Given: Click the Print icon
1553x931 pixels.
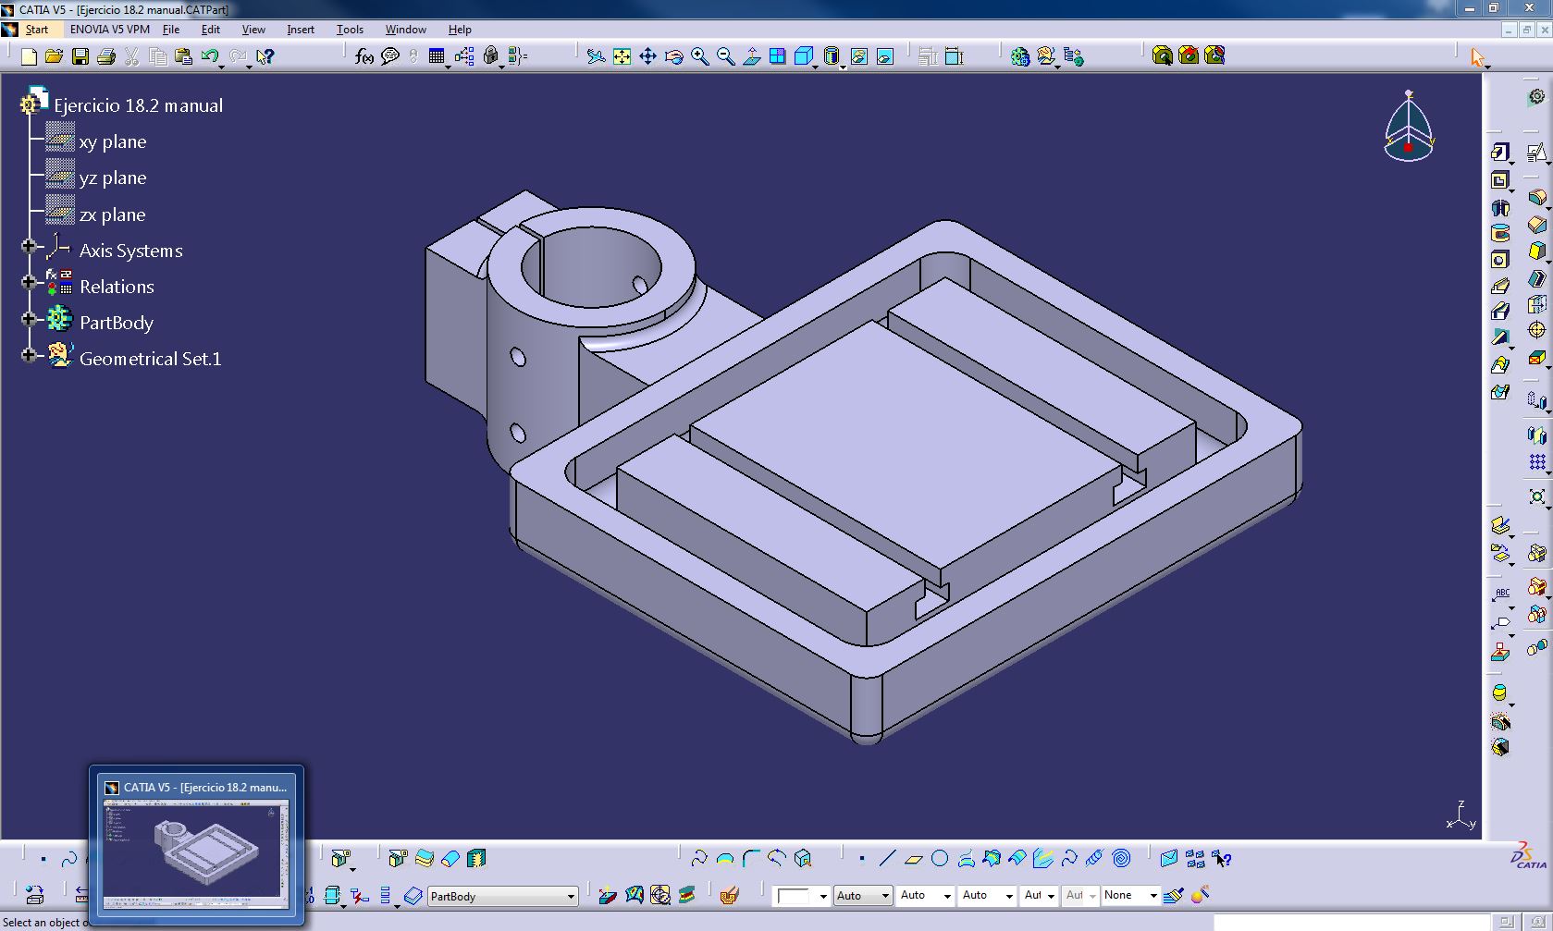Looking at the screenshot, I should (106, 57).
